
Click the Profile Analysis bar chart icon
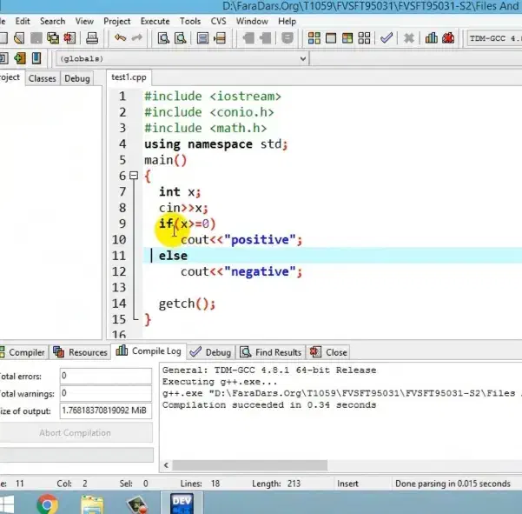pos(431,38)
